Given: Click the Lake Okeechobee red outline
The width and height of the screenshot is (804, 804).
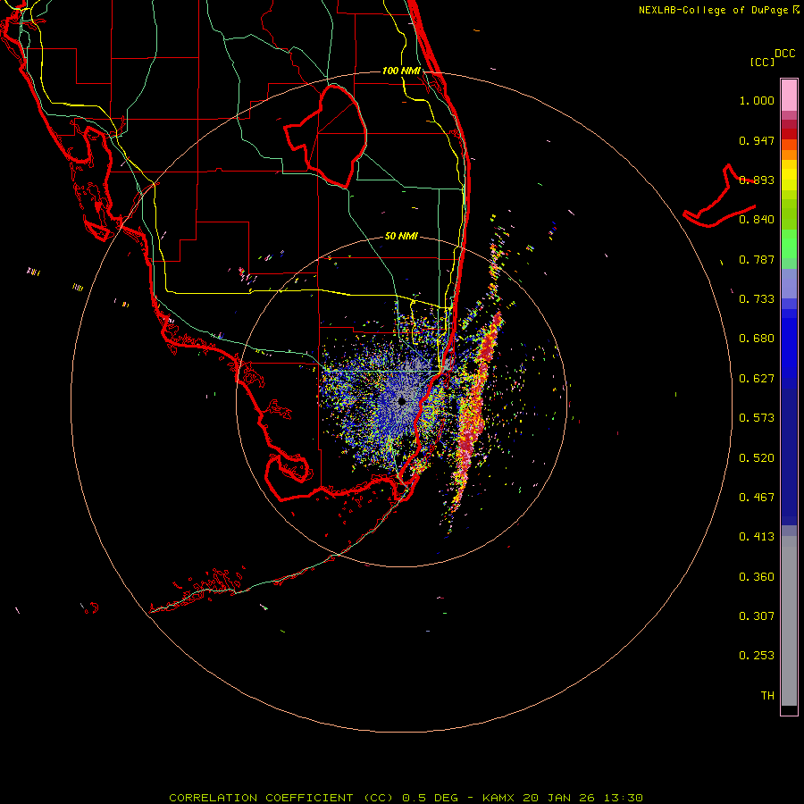Looking at the screenshot, I should (x=325, y=136).
